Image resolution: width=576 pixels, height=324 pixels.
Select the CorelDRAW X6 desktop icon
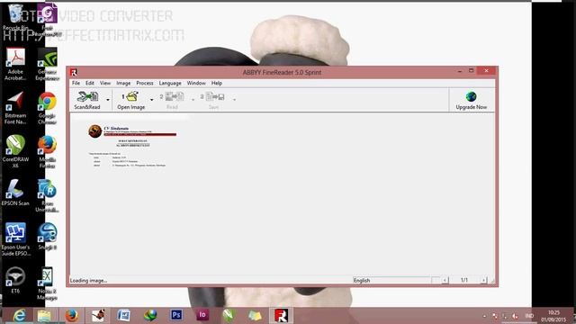coord(15,151)
